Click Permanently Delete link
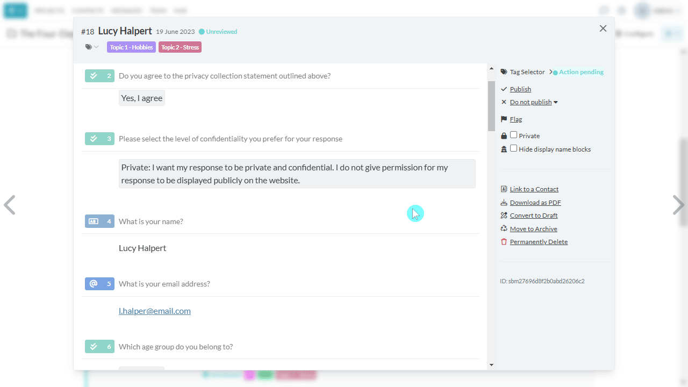The image size is (688, 387). [x=539, y=242]
